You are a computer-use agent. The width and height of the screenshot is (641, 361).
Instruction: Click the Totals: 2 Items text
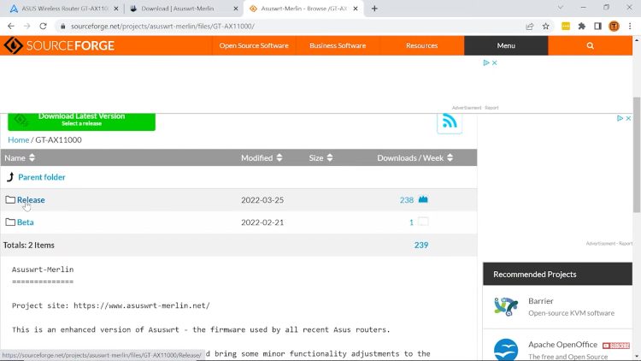pyautogui.click(x=28, y=245)
